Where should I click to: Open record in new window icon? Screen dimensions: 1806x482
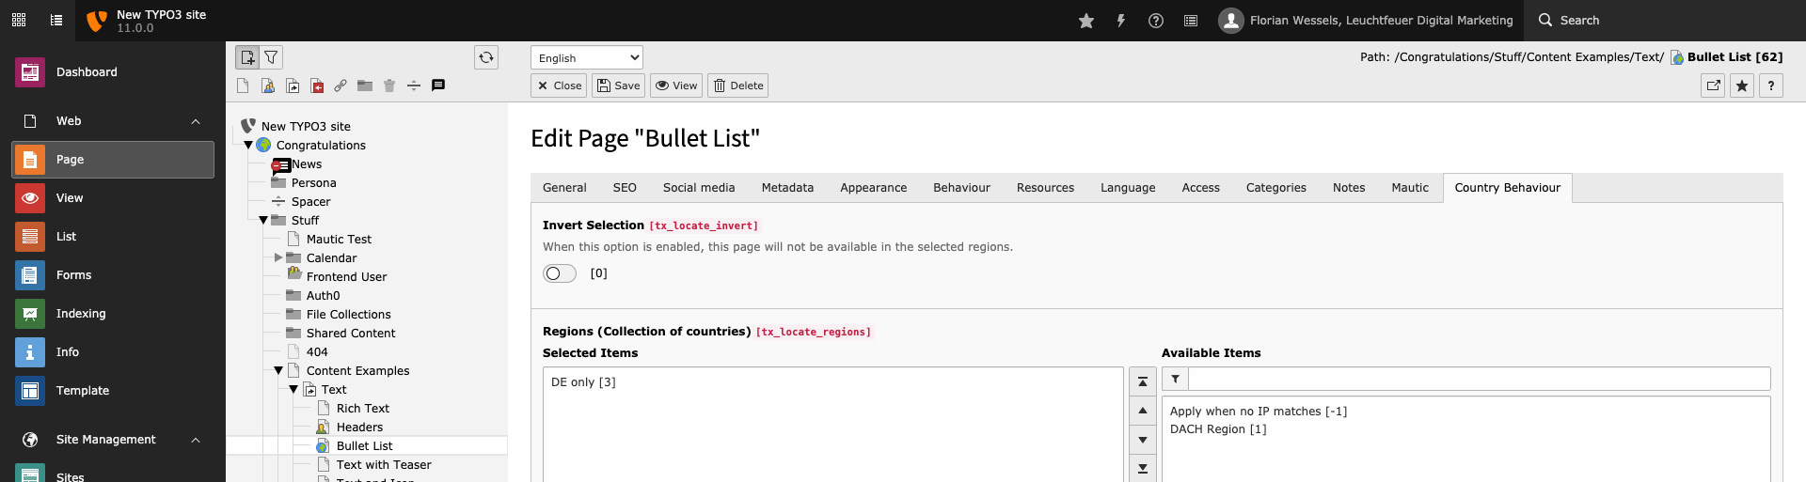(x=1714, y=86)
